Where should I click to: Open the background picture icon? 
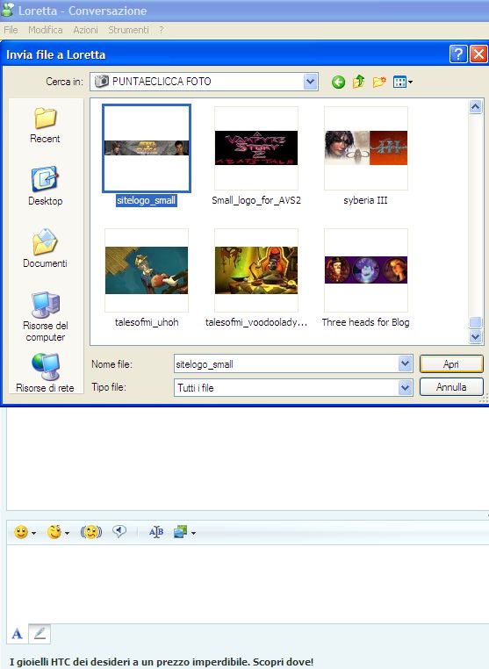point(181,532)
